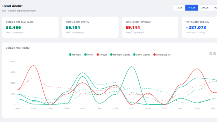Click the Sevkiyat peak point on 25/04
The height and width of the screenshot is (122, 217).
point(33,66)
